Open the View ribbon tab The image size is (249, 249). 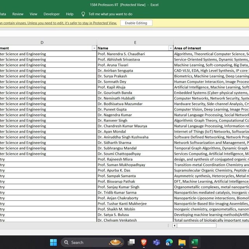(x=33, y=14)
